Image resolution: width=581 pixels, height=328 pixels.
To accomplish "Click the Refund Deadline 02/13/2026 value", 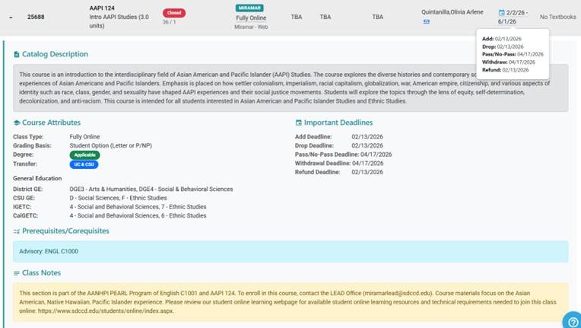I will coord(367,172).
